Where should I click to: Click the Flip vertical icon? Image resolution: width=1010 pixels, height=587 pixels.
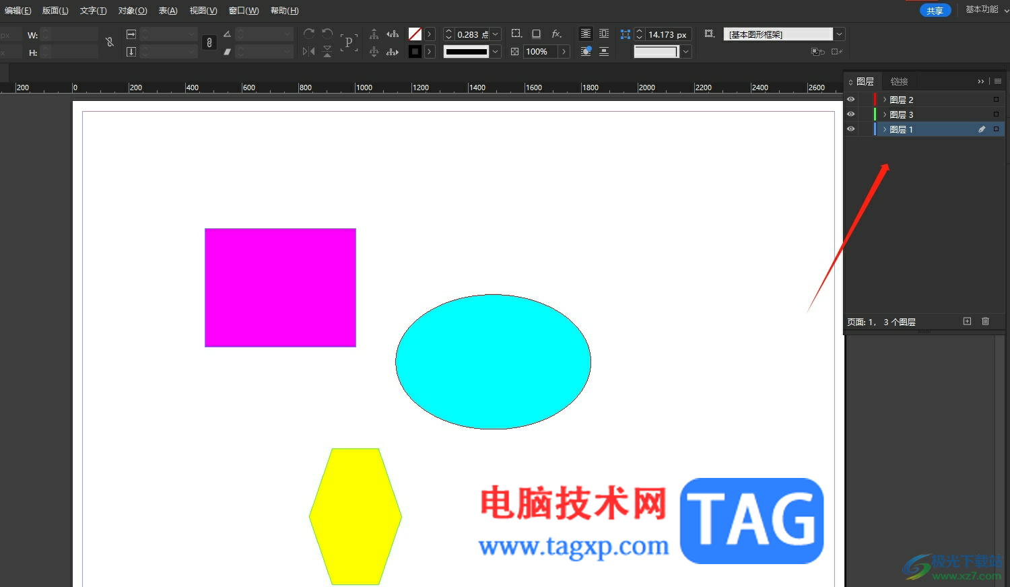click(x=327, y=51)
